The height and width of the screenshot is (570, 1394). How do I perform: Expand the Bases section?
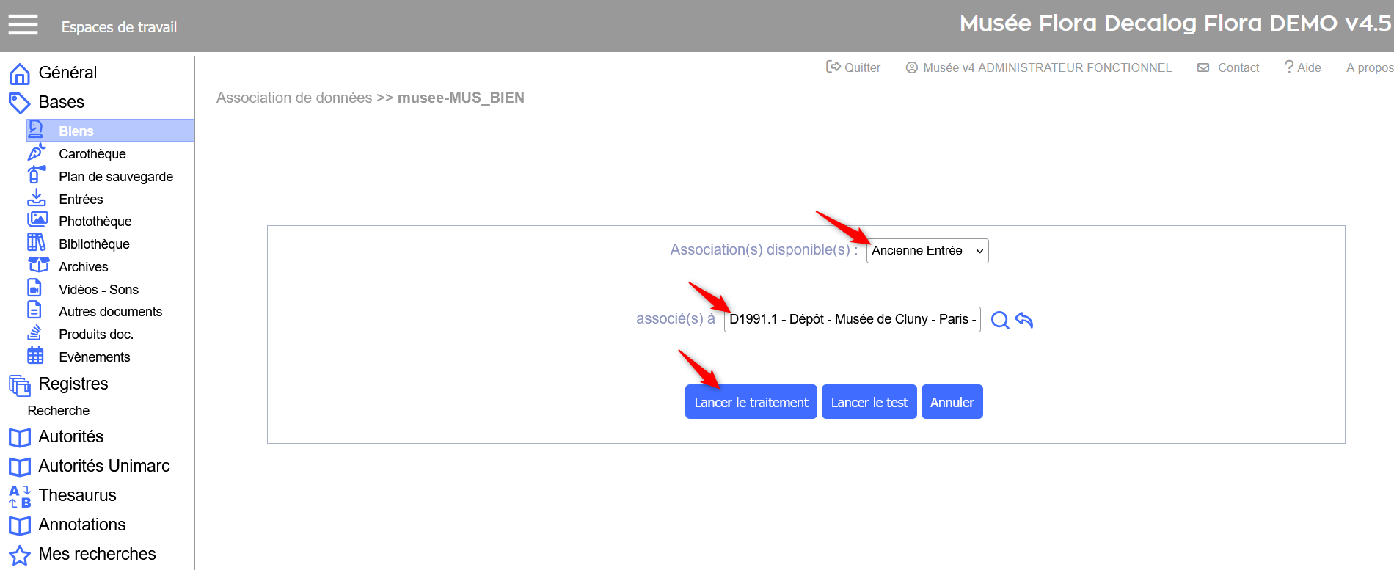point(61,102)
